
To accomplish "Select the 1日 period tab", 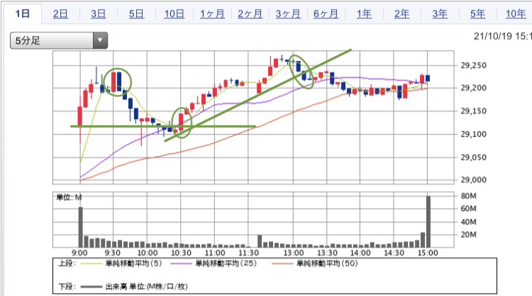I will coord(23,13).
